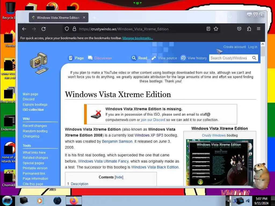275x206 pixels.
Task: Open the View history tab
Action: [194, 58]
